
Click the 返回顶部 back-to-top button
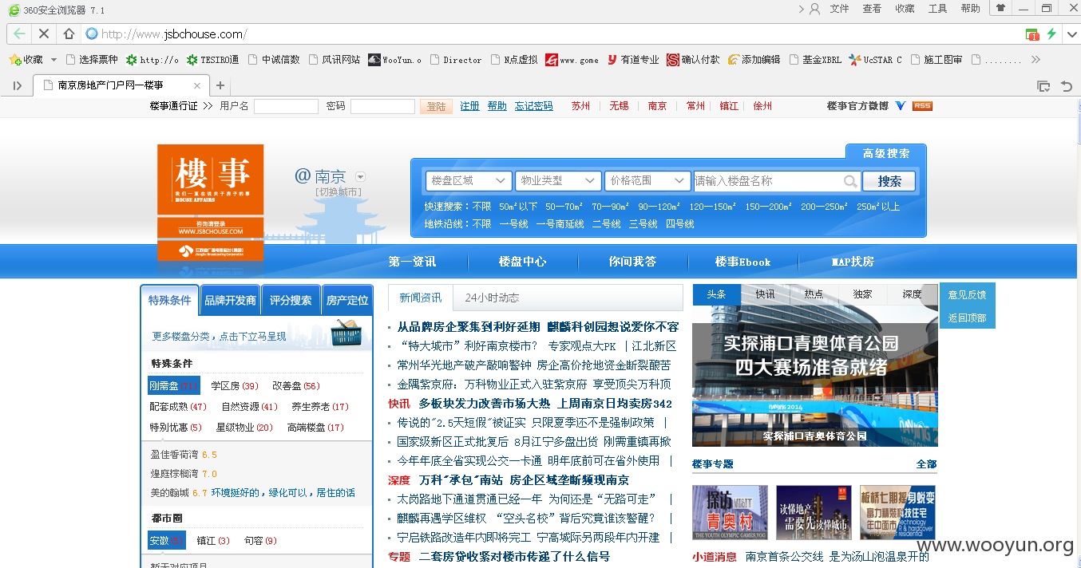click(967, 318)
